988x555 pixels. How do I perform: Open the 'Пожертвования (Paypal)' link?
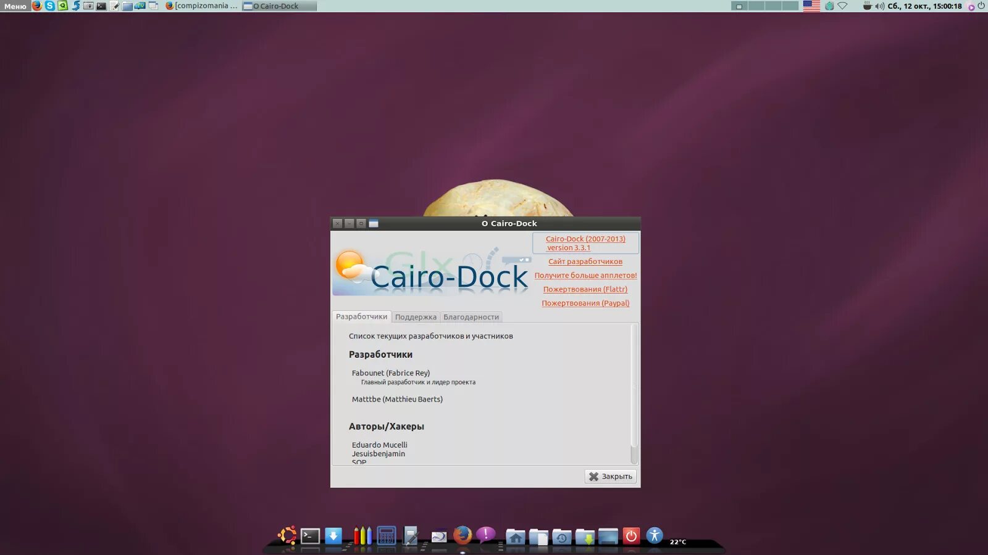tap(585, 303)
